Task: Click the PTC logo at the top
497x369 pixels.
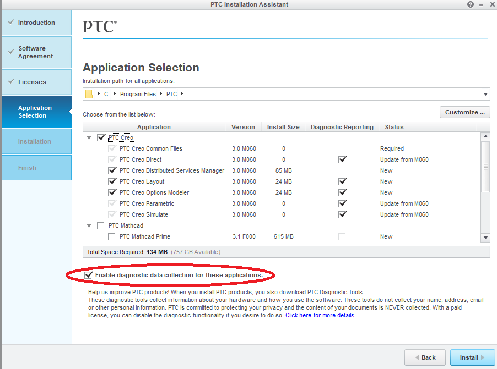Action: click(x=99, y=26)
